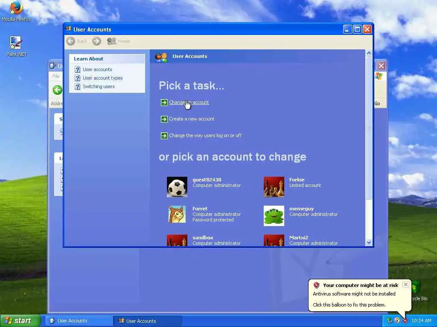Select Furret account picture
This screenshot has height=327, width=437.
coord(177,215)
